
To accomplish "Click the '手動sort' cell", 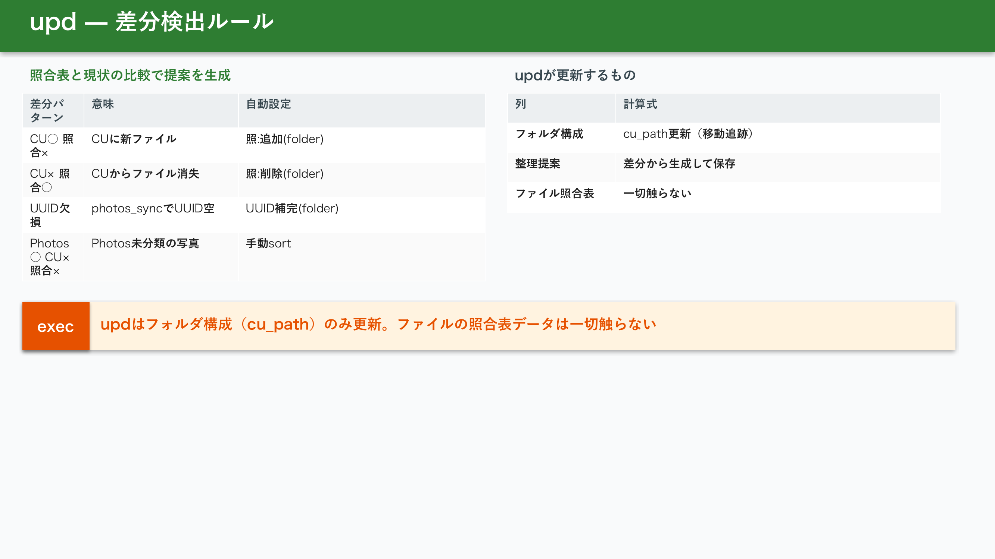I will (x=268, y=243).
